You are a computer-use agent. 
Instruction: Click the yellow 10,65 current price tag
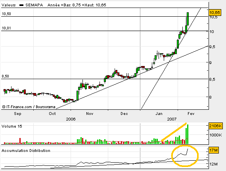215,13
